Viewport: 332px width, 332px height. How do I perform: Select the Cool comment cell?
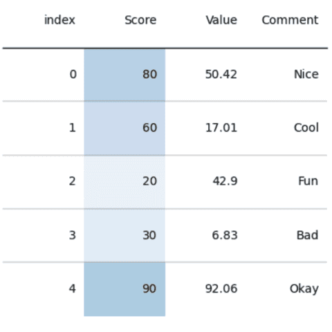pos(306,128)
